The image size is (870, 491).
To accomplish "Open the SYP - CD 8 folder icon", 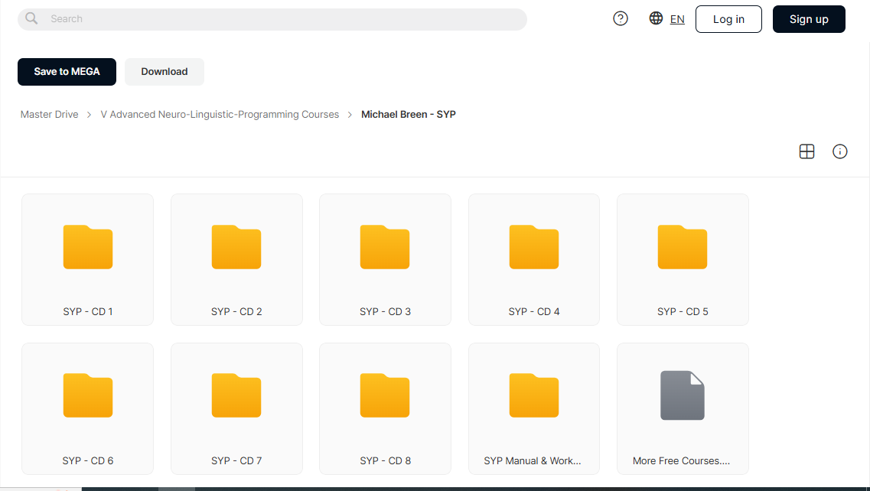I will 385,395.
